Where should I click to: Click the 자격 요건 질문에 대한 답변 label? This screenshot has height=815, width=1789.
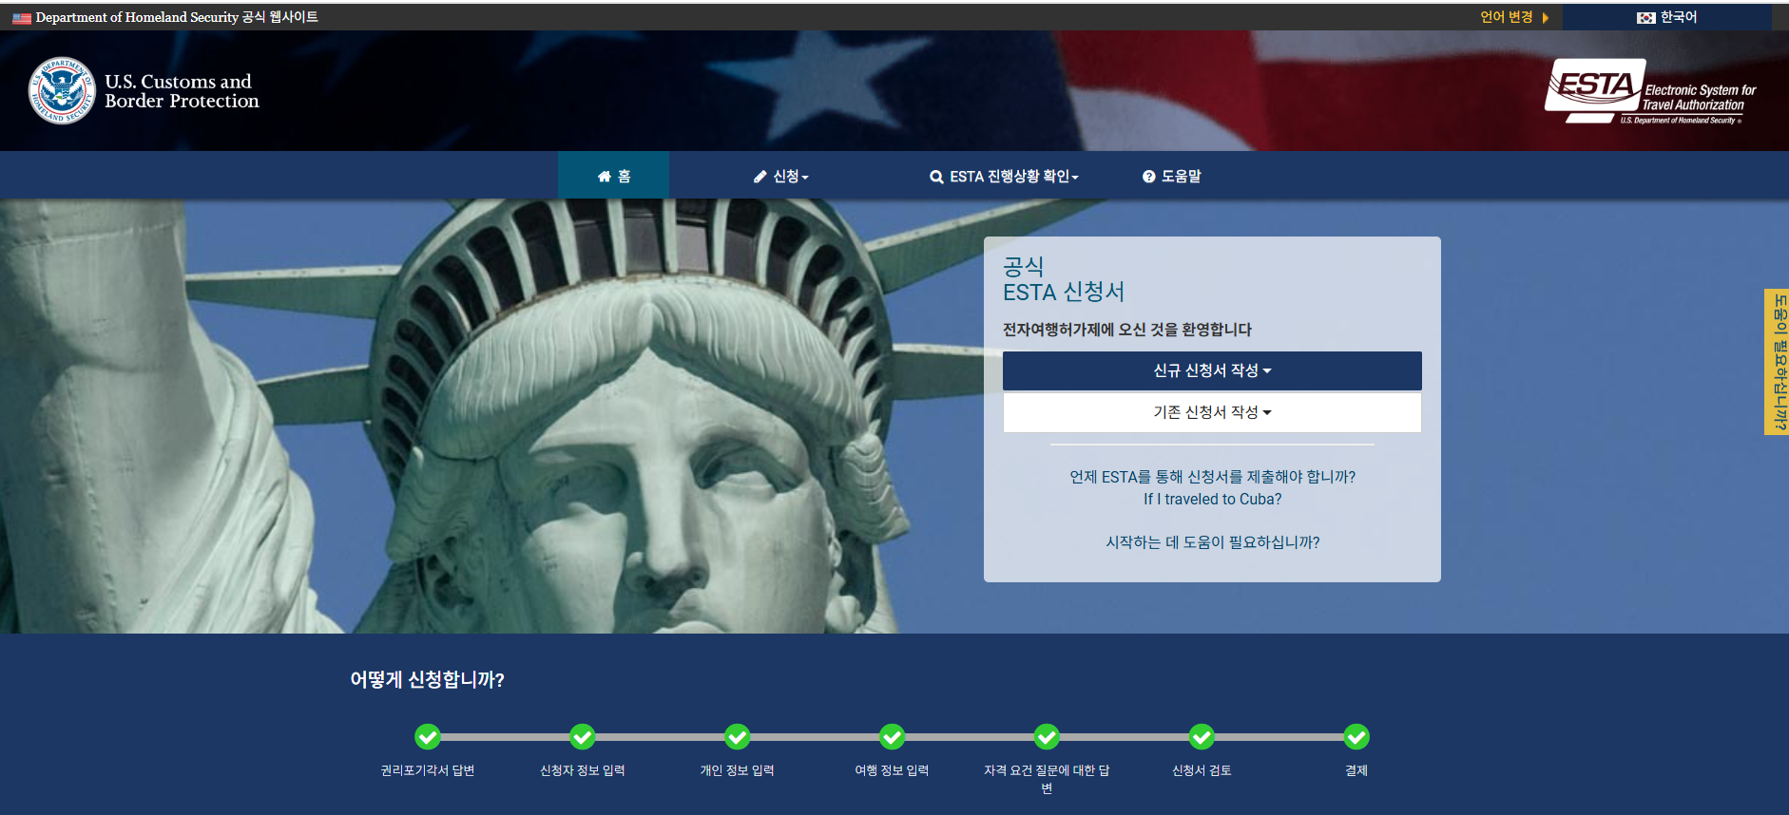[x=1047, y=779]
